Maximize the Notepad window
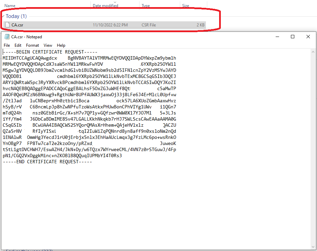The height and width of the screenshot is (251, 317). click(293, 37)
